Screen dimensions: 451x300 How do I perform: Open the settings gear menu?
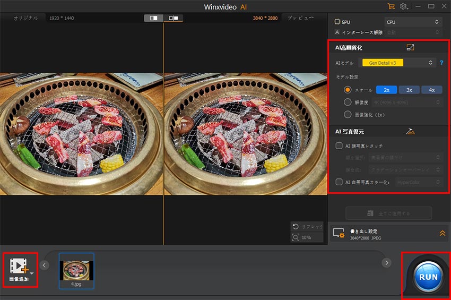[404, 6]
